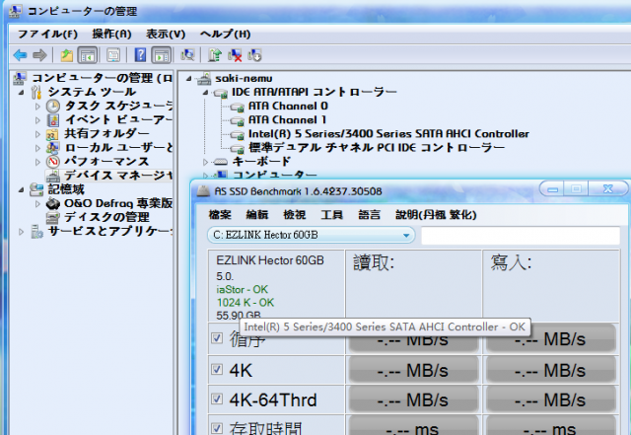This screenshot has height=435, width=631.
Task: Open the 操作(A) menu
Action: (x=111, y=34)
